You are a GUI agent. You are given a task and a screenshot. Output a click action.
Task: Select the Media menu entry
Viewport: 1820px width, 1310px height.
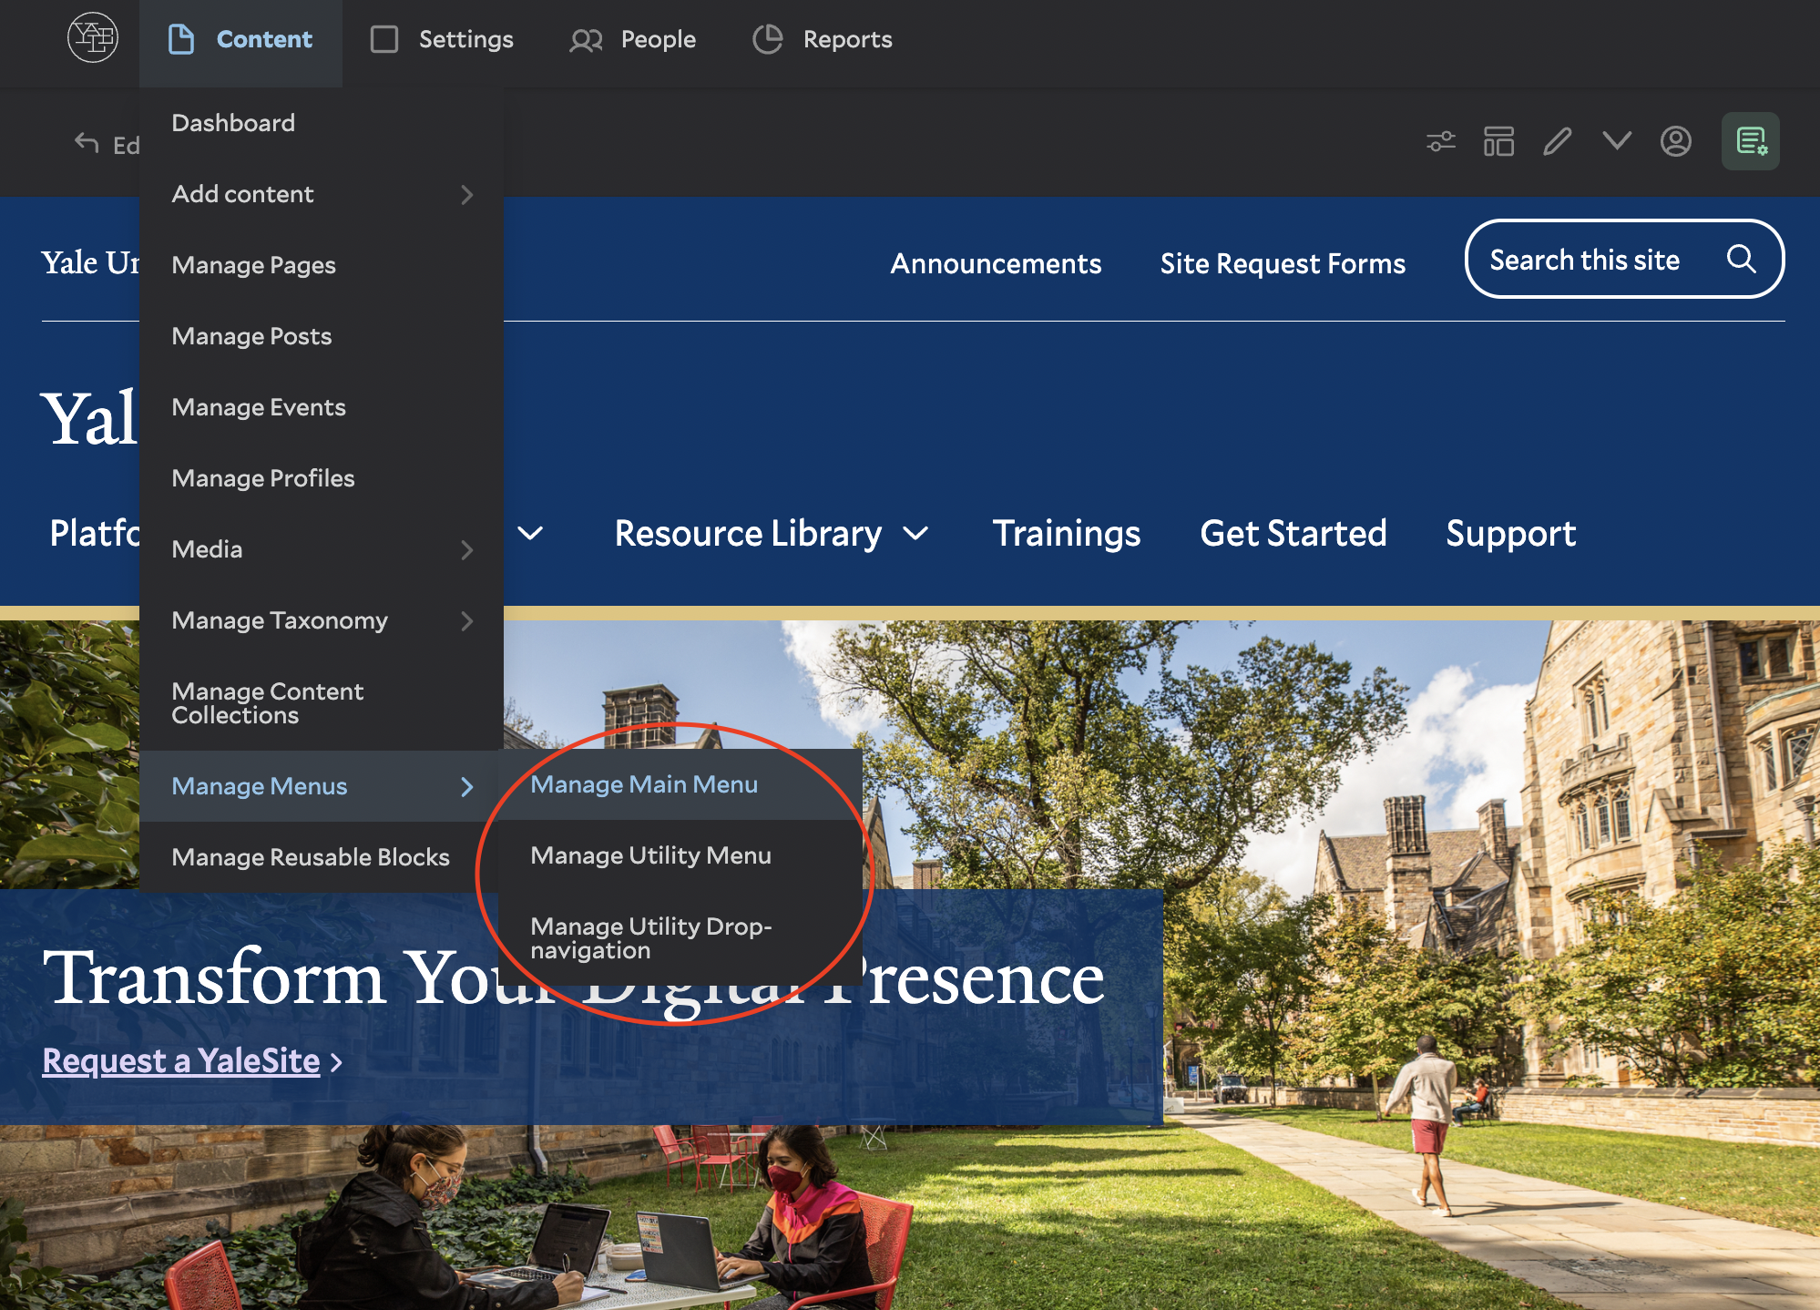click(322, 549)
